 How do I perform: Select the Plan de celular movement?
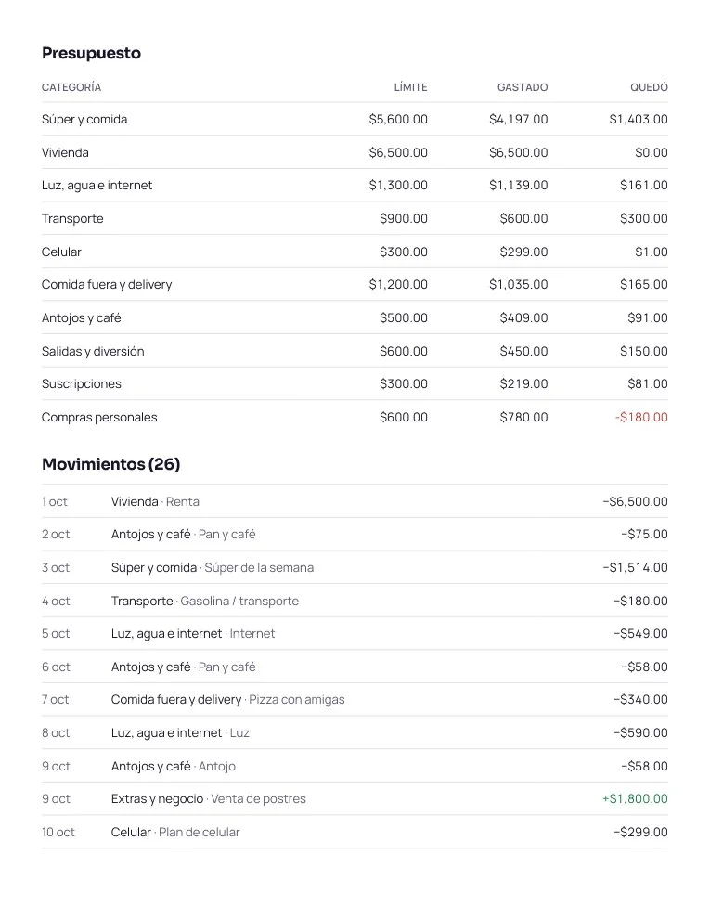coord(355,833)
